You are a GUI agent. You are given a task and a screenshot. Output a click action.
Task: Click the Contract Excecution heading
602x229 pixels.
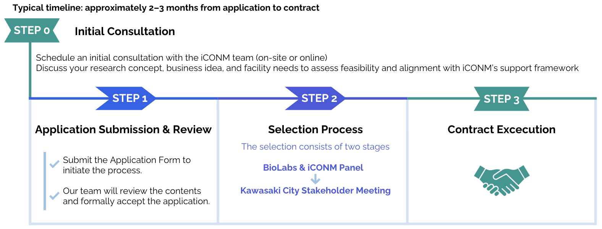(x=501, y=129)
